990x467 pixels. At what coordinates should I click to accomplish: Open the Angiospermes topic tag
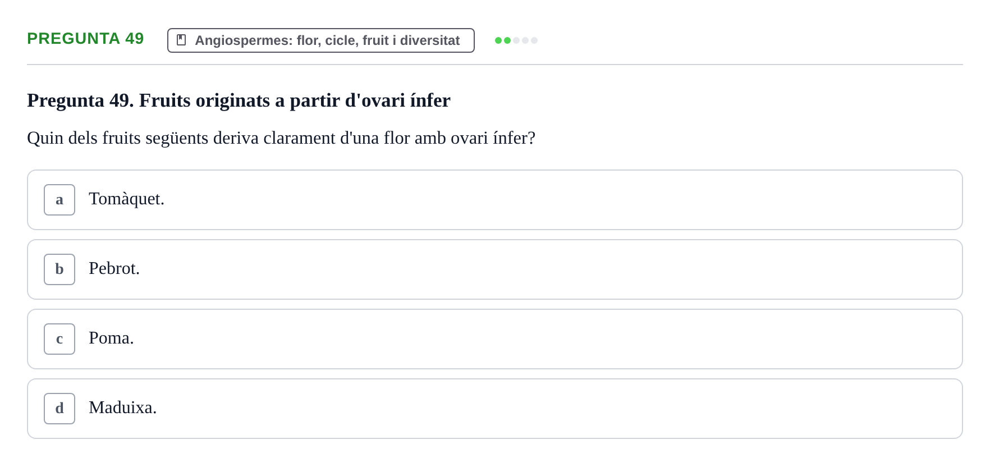click(x=321, y=40)
